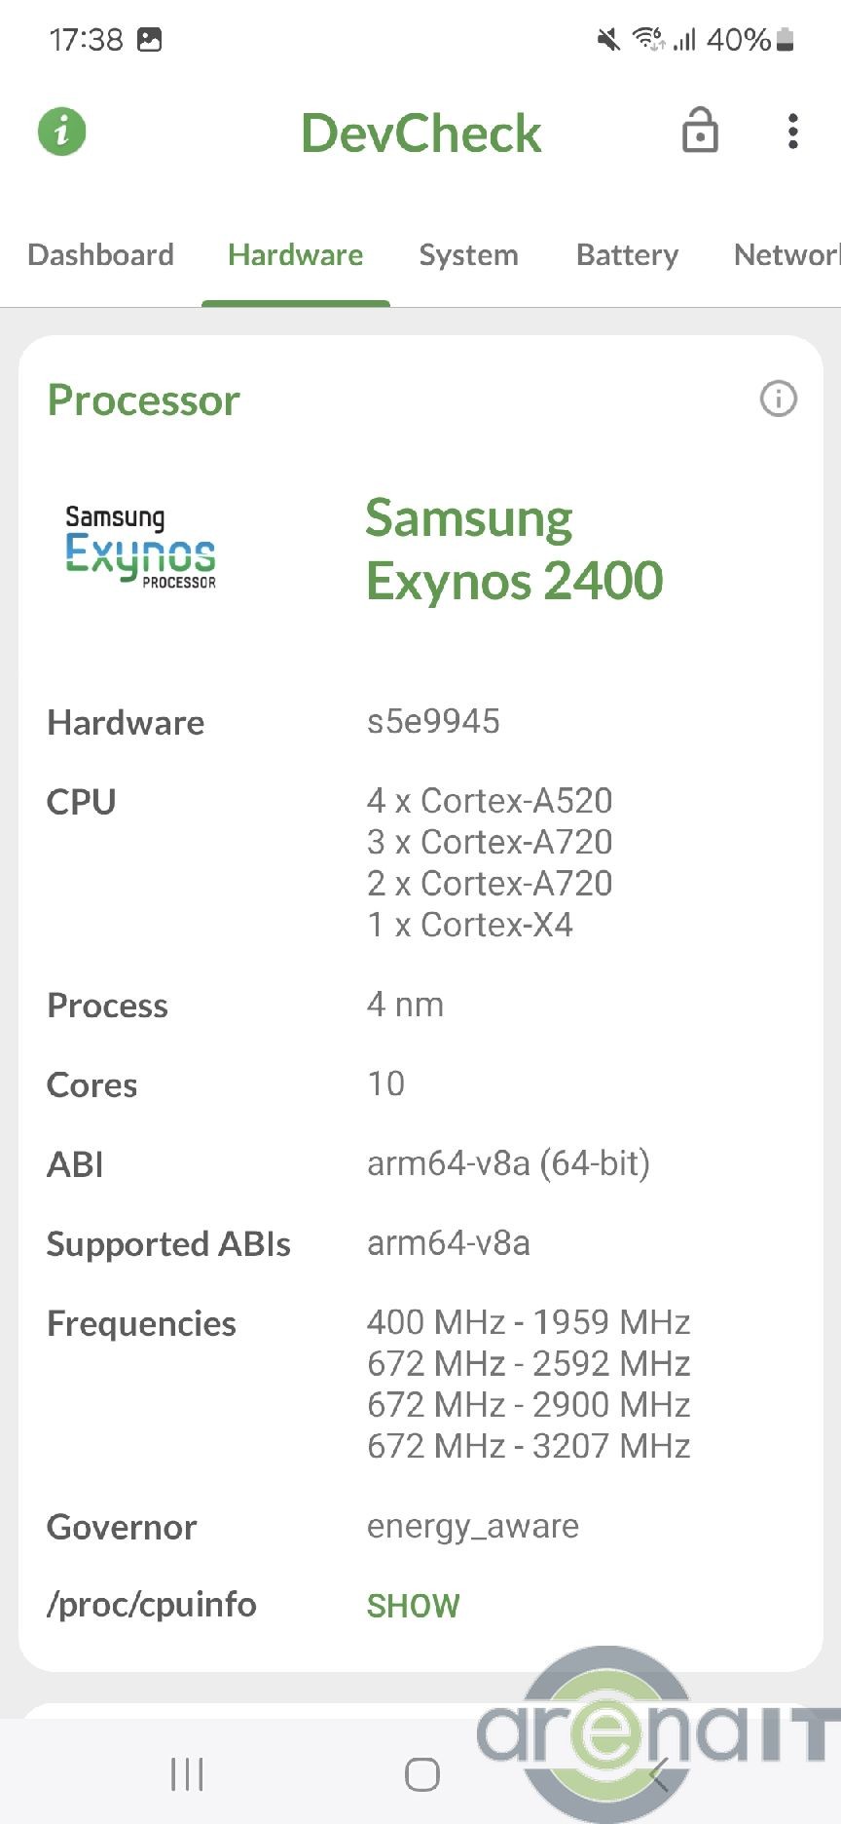Tap the DevCheck app title
Viewport: 841px width, 1824px height.
[420, 133]
